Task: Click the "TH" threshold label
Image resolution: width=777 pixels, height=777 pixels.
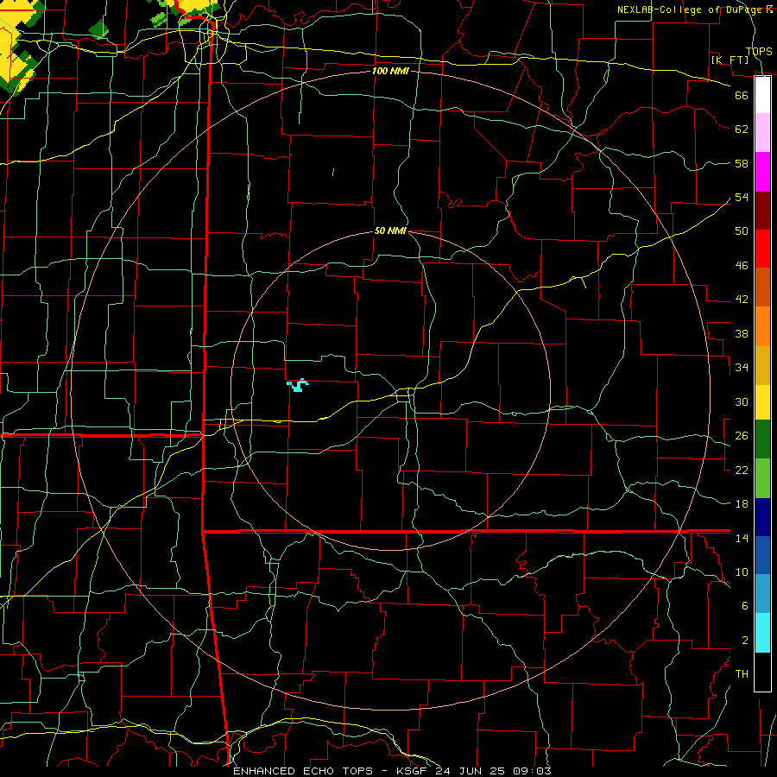Action: 742,674
